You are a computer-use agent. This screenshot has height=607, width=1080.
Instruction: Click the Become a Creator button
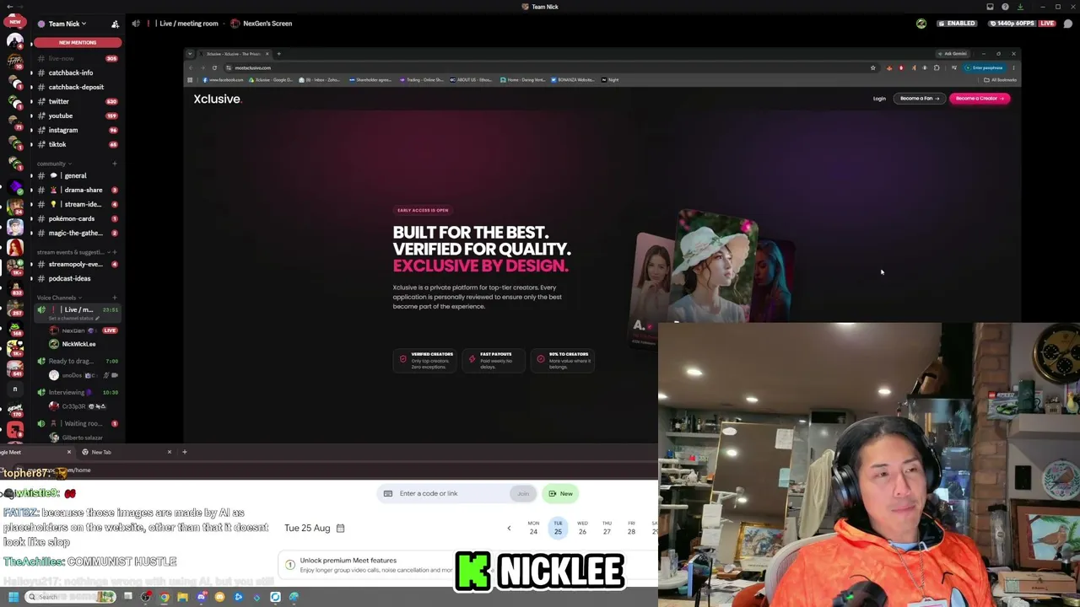(979, 99)
